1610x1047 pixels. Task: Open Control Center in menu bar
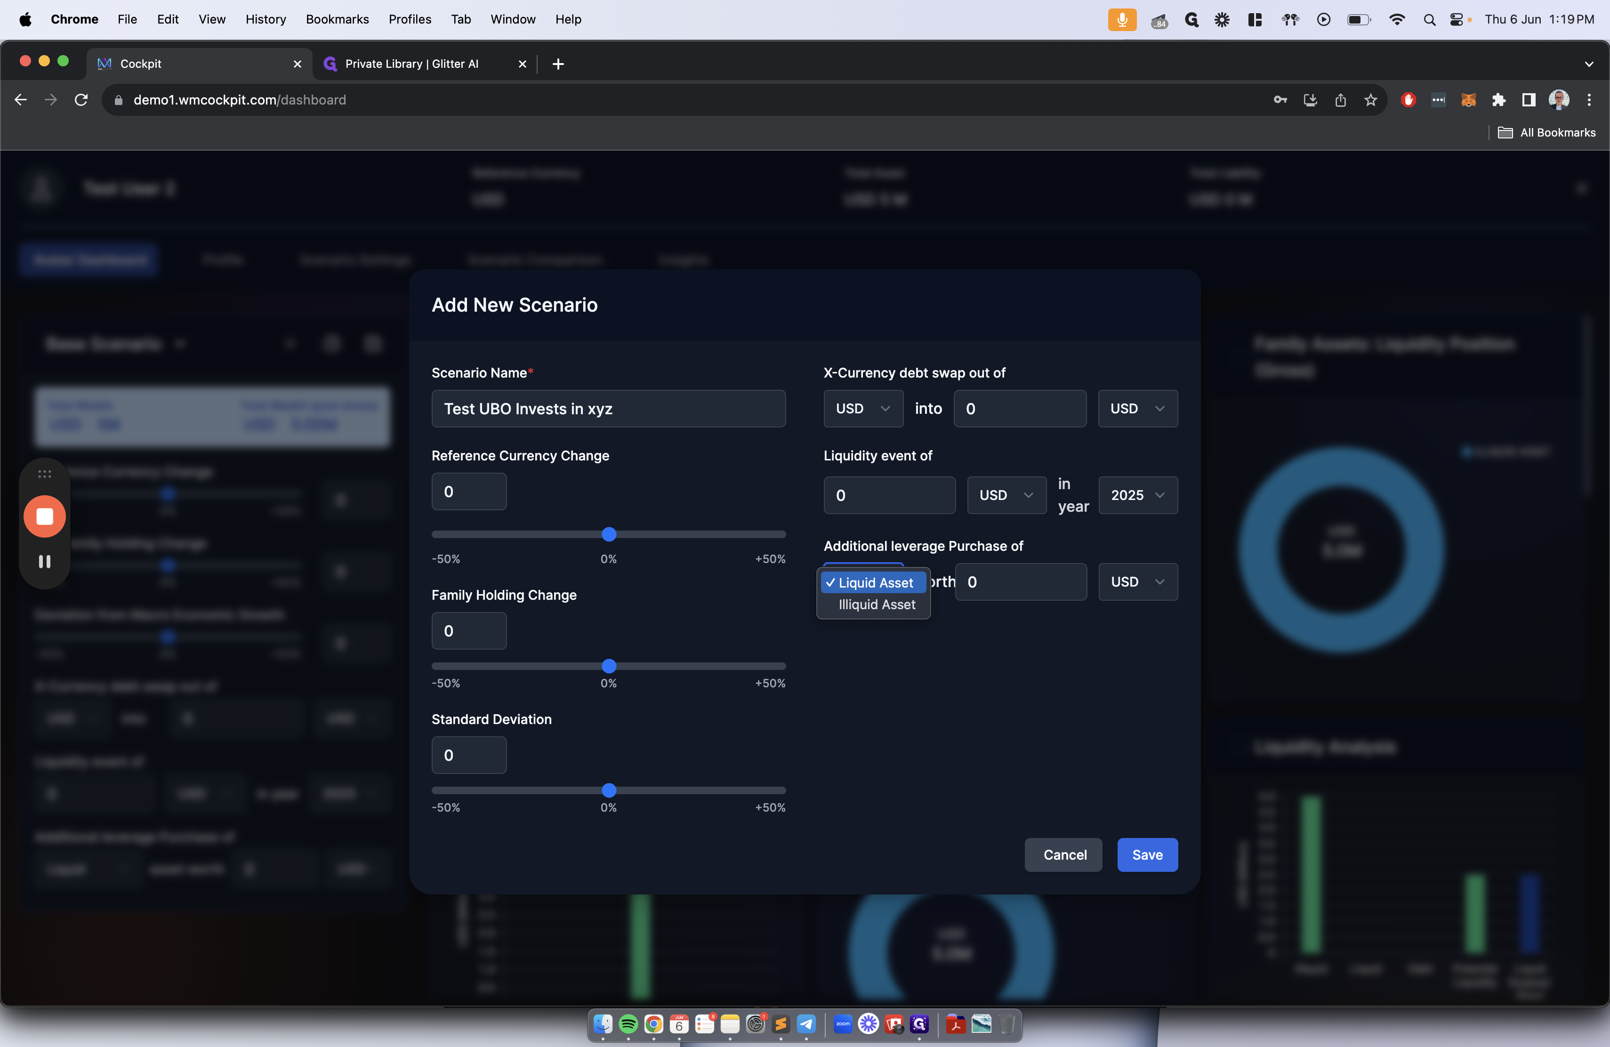[x=1456, y=20]
